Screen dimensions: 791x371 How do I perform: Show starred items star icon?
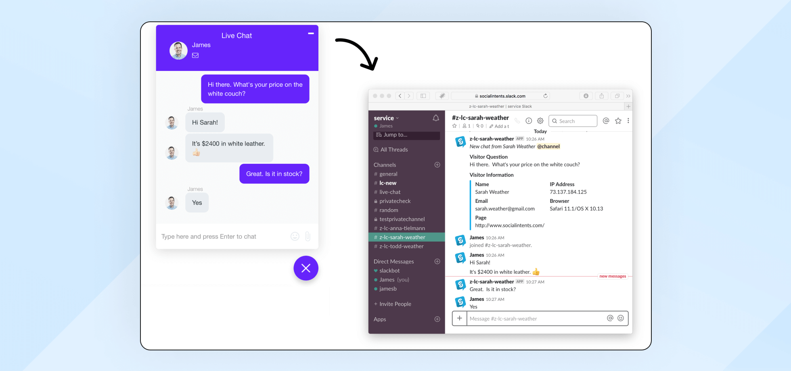click(x=618, y=121)
